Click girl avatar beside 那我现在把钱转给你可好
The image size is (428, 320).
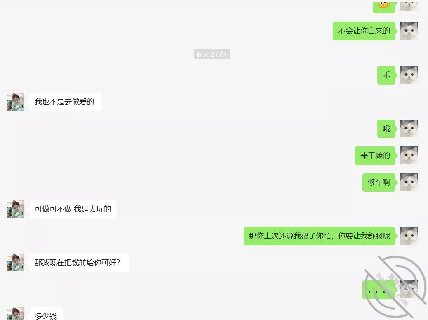tap(15, 262)
